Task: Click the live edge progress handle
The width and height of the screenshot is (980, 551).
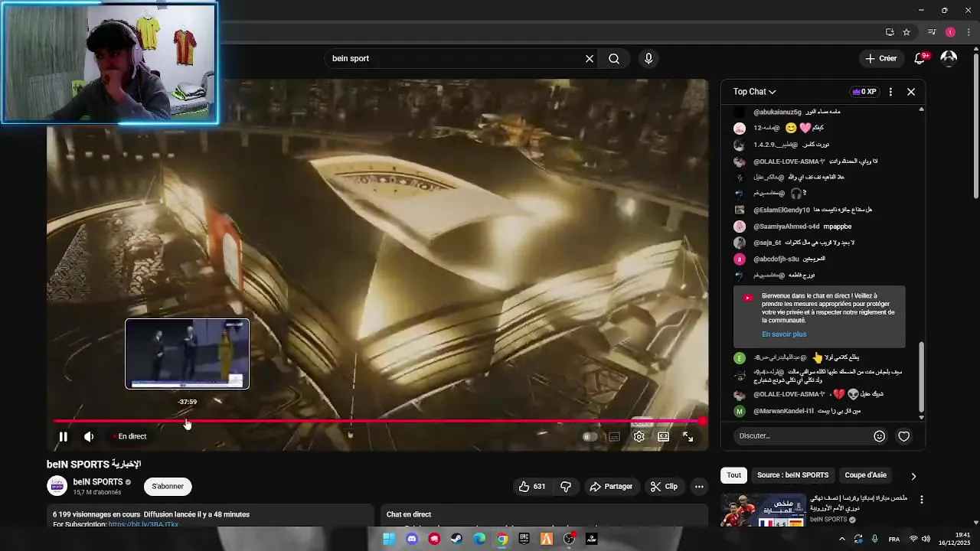Action: coord(703,421)
